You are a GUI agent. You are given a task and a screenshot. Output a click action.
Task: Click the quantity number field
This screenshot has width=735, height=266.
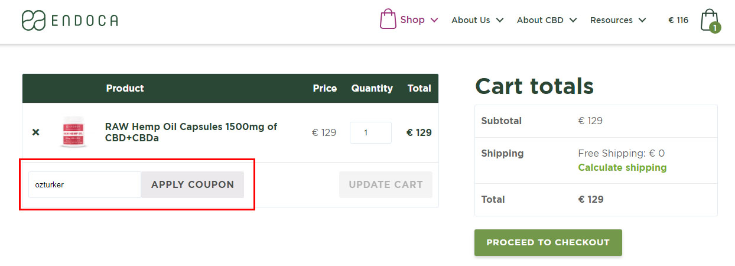(x=370, y=132)
